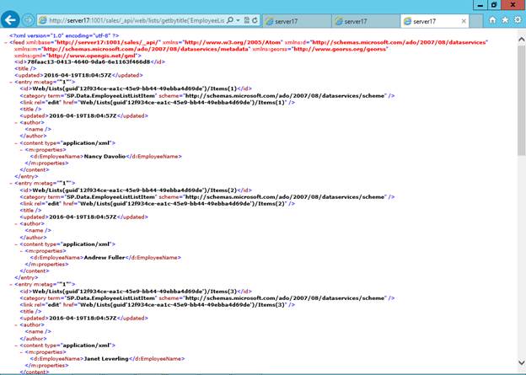
Task: Open the address bar dropdown arrow
Action: click(238, 20)
